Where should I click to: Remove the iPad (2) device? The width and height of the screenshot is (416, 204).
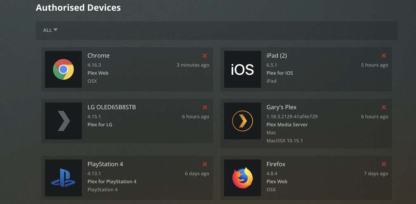pos(384,56)
